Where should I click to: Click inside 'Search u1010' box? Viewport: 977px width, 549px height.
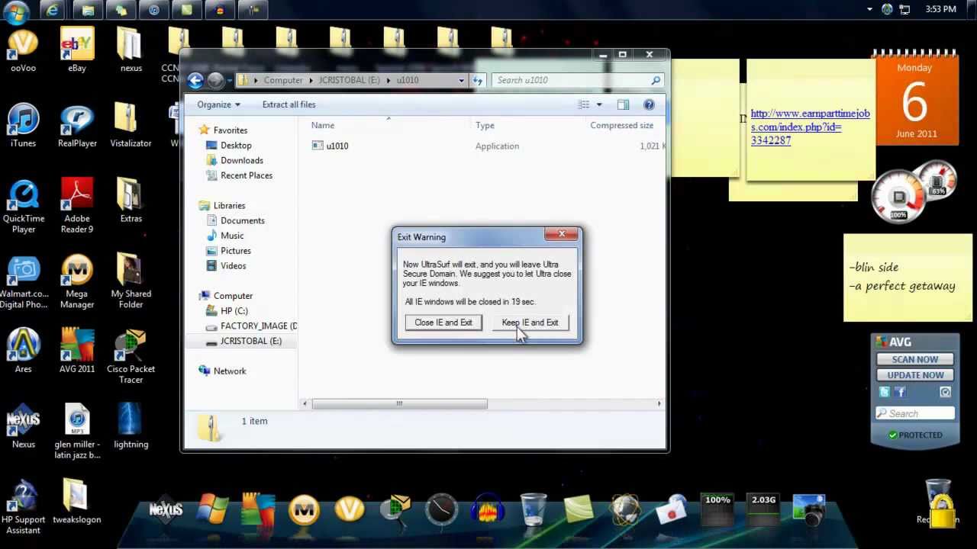pyautogui.click(x=578, y=80)
